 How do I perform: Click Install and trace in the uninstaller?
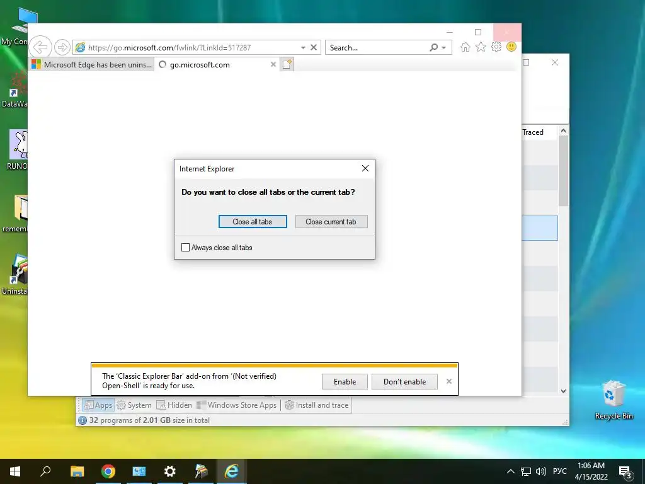[317, 405]
